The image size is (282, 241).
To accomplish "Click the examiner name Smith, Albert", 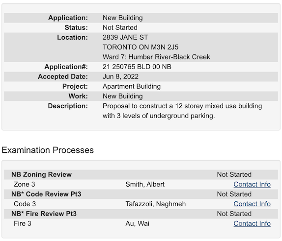I will coord(145,184).
